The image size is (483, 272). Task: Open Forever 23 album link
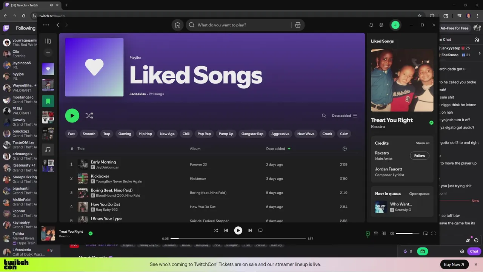[198, 165]
